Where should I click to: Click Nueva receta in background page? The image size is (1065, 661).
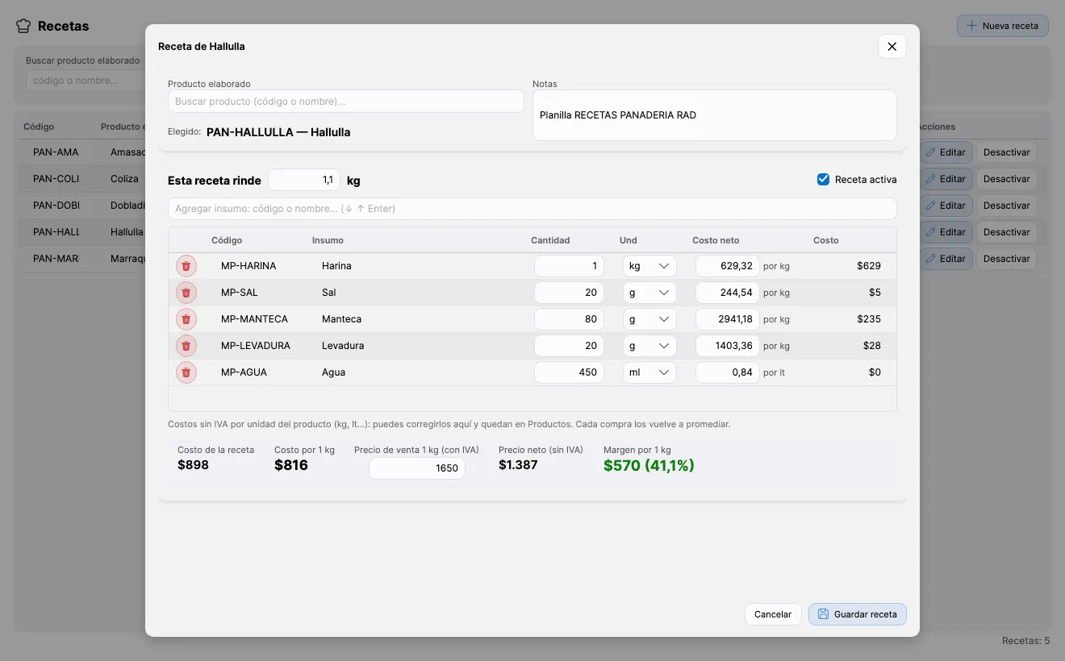click(x=1003, y=26)
